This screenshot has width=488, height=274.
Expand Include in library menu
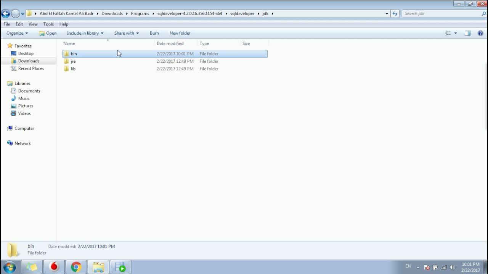click(85, 33)
